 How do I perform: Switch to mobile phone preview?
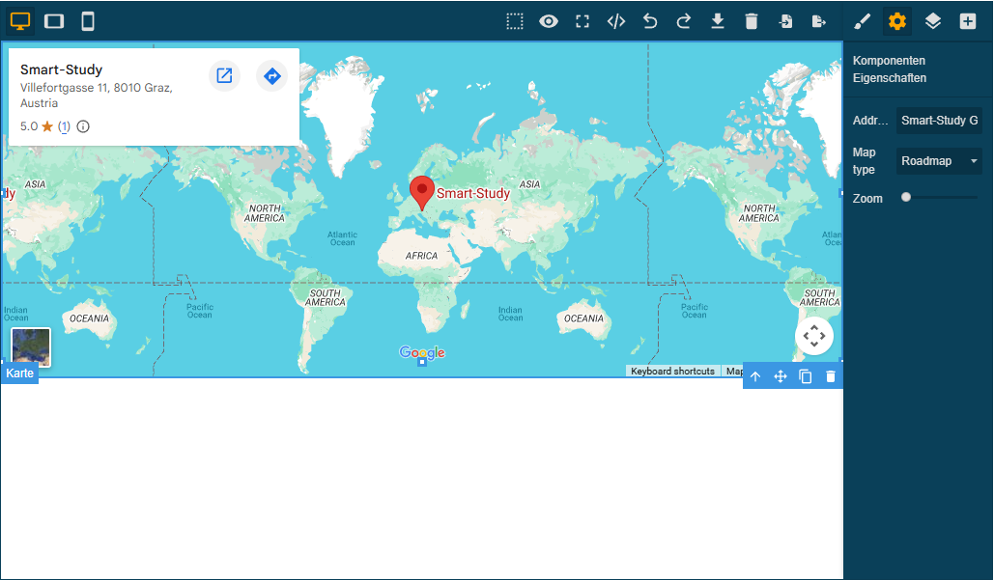tap(88, 21)
